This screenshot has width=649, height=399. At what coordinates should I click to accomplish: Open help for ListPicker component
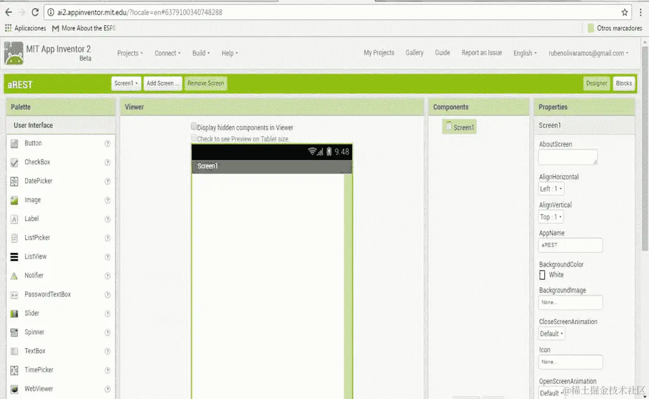tap(108, 238)
